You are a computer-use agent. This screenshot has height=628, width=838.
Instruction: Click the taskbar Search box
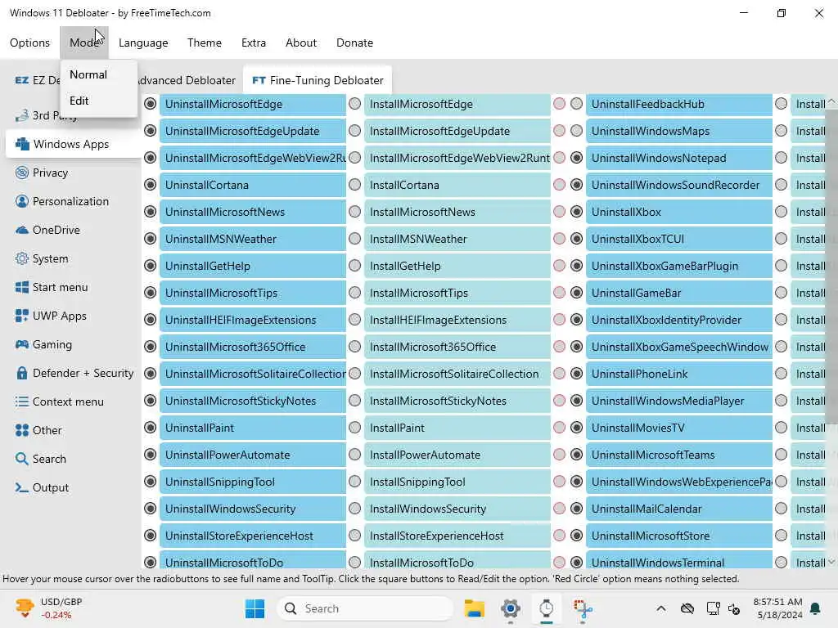point(364,608)
